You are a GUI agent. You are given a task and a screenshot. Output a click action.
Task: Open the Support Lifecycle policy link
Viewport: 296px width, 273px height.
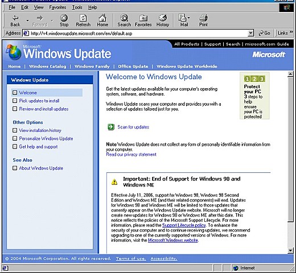click(x=184, y=225)
